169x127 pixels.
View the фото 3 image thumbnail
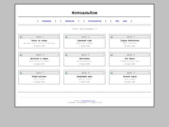tap(130, 37)
